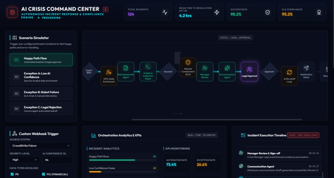Screen dimensions: 334x178
Task: Click the Communication Agent timeline entry text
Action: 283,168
